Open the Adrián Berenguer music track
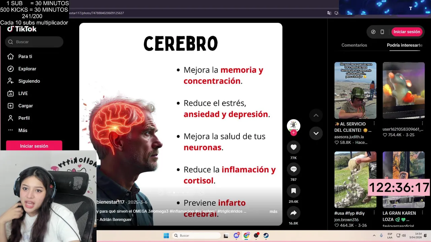Viewport: 431px width, 242px height. coord(115,219)
